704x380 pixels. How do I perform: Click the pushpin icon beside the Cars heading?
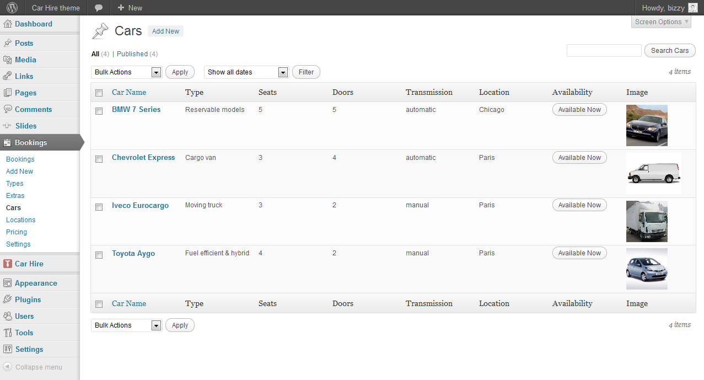[100, 31]
